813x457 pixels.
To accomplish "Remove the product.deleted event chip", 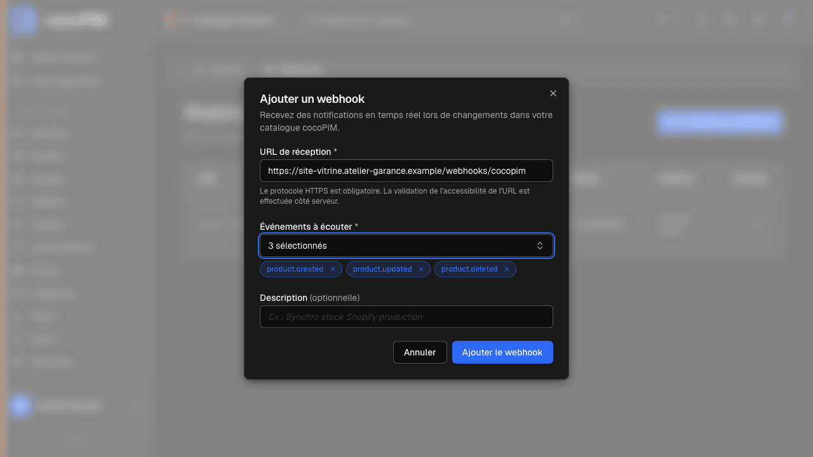I will click(x=507, y=269).
